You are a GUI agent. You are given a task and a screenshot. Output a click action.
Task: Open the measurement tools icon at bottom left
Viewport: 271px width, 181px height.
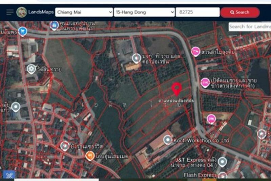9,175
